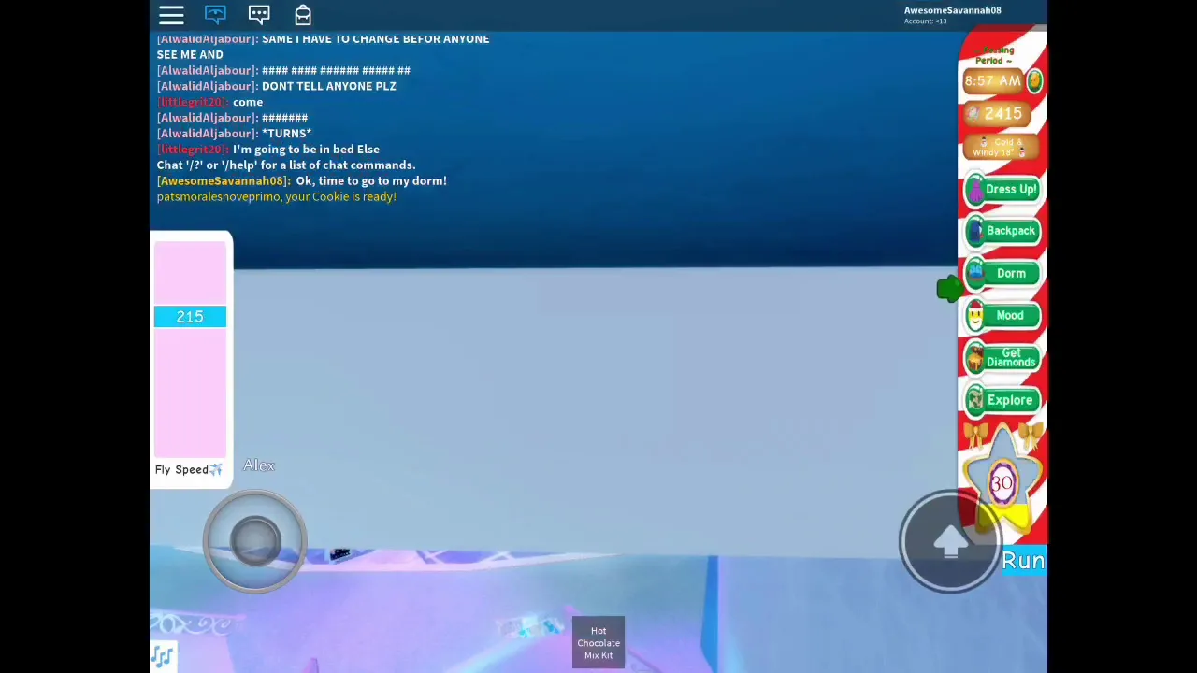The image size is (1197, 673).
Task: Click the Explore map icon
Action: click(975, 400)
